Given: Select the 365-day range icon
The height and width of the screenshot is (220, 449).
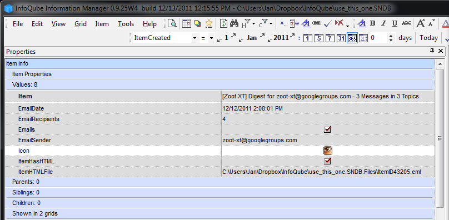Looking at the screenshot, I should [x=352, y=38].
